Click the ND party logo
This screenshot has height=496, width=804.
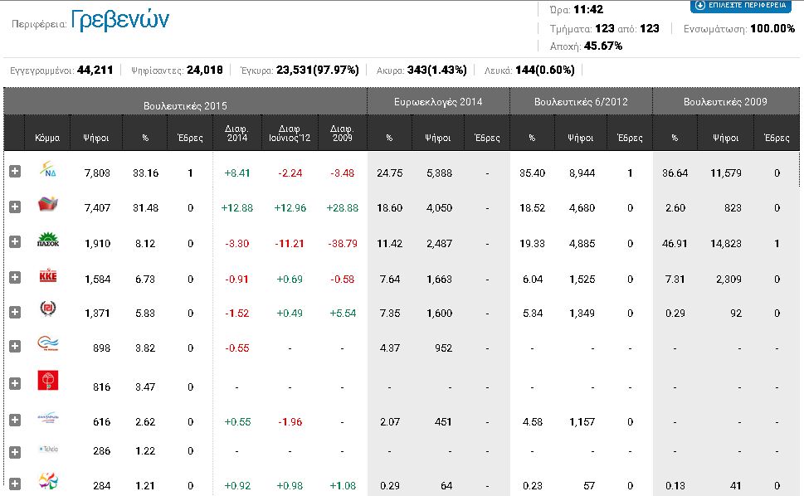[48, 173]
